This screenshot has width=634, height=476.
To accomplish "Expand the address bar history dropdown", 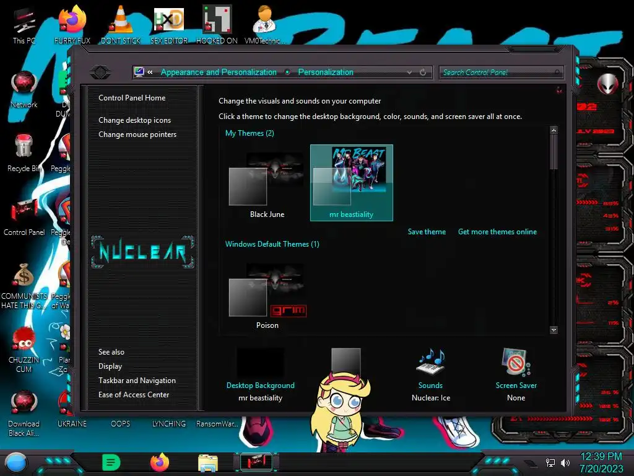I will pyautogui.click(x=410, y=72).
